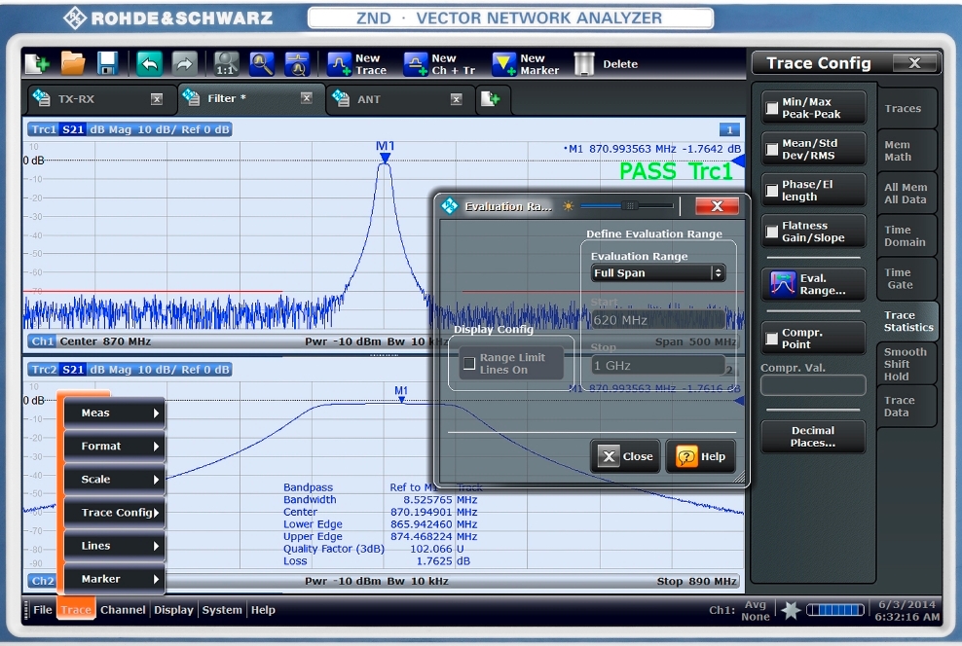Viewport: 962px width, 646px height.
Task: Expand the Lines submenu
Action: point(115,546)
